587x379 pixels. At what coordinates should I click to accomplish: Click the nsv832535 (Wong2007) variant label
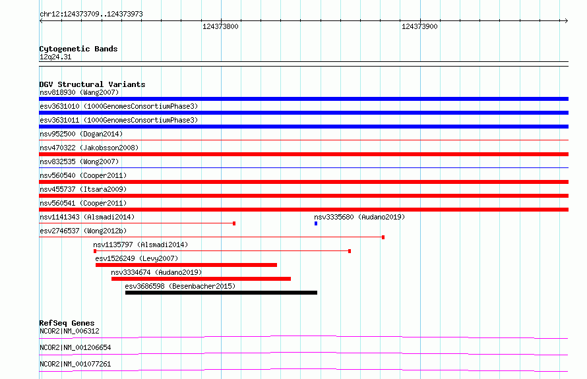point(79,161)
